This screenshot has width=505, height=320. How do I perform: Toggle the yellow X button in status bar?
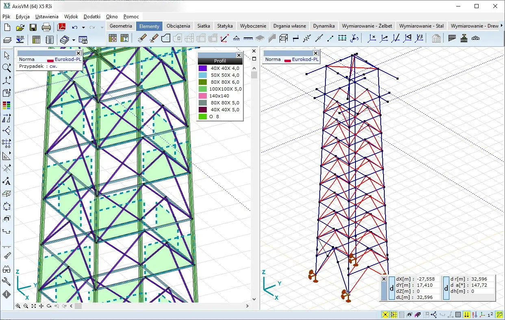[x=385, y=314]
